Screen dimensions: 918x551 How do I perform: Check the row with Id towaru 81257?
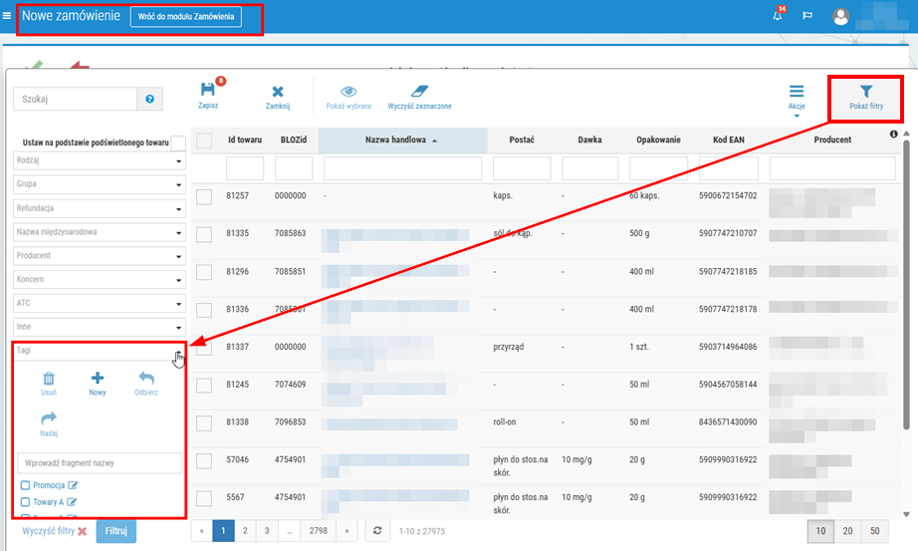tap(204, 197)
